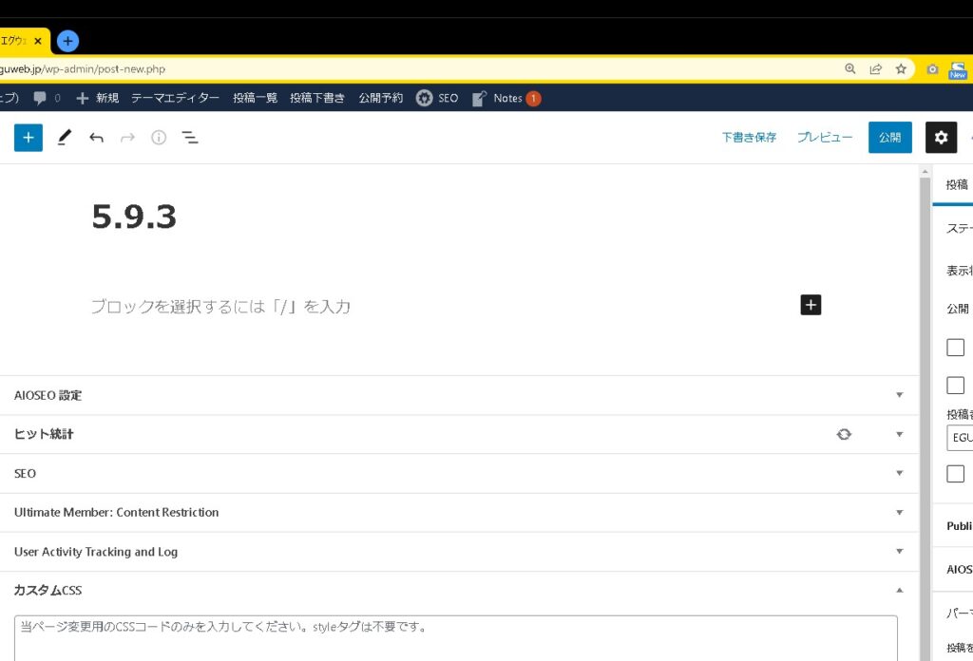The image size is (973, 661).
Task: Select the pencil Tools icon
Action: [x=64, y=138]
